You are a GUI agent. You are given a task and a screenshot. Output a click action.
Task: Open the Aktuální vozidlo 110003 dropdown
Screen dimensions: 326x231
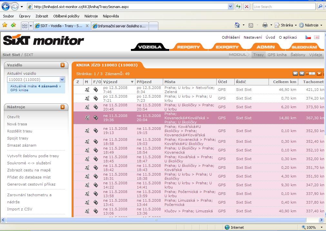[62, 79]
